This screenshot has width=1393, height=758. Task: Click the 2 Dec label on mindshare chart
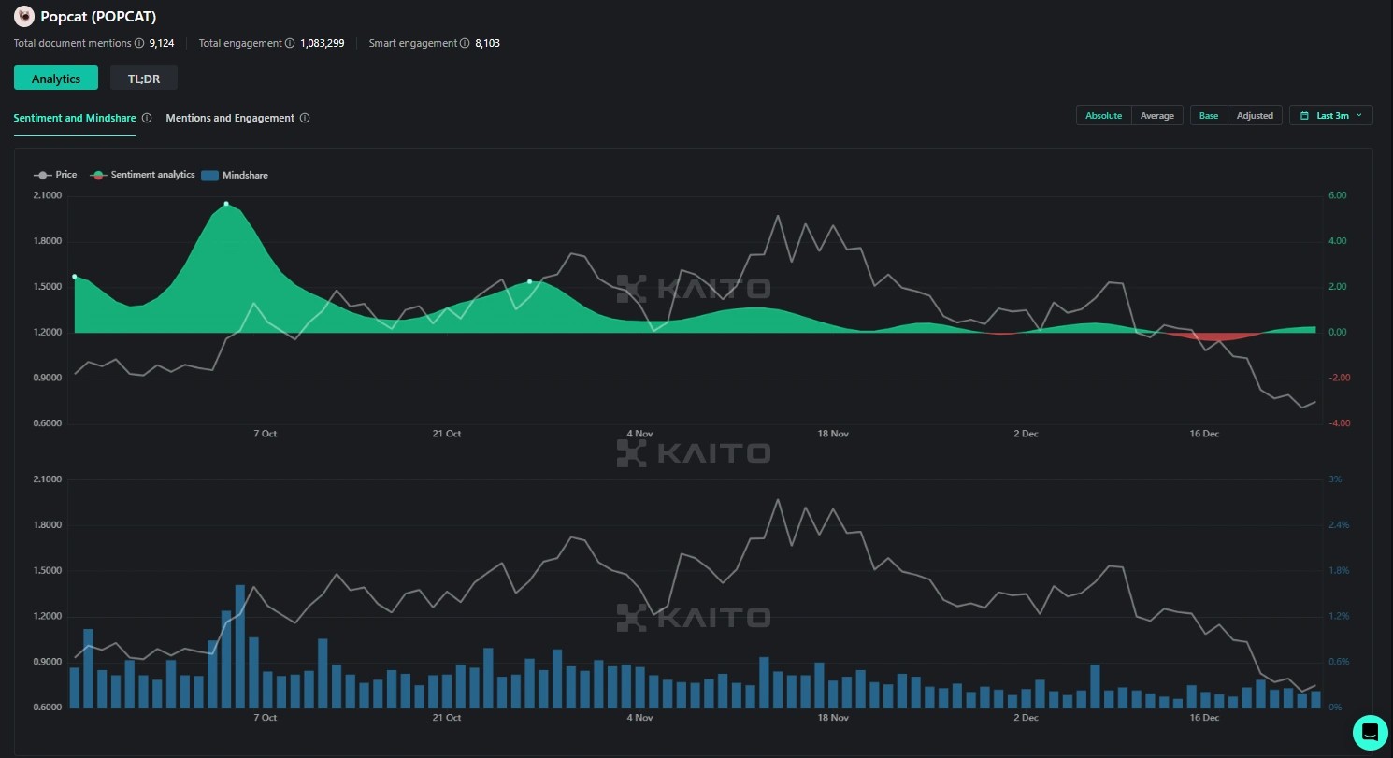click(x=1027, y=718)
